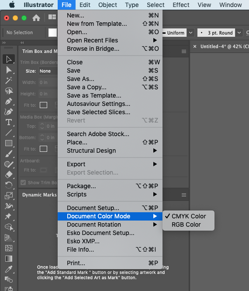
Task: Open Dynamic Marks panel hamburger menu
Action: click(x=184, y=195)
